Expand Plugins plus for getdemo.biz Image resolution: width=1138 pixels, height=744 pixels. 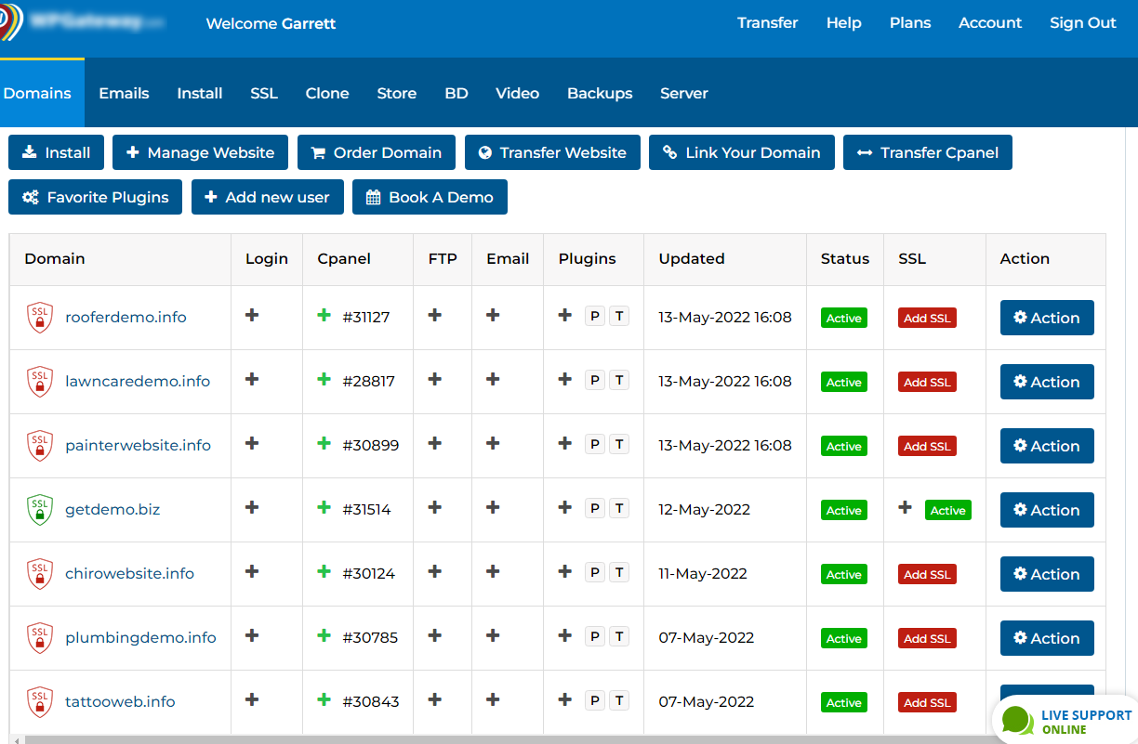[564, 508]
